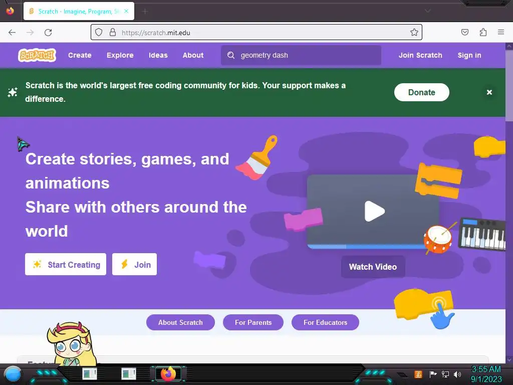
Task: Open the list all tabs chevron
Action: (428, 11)
